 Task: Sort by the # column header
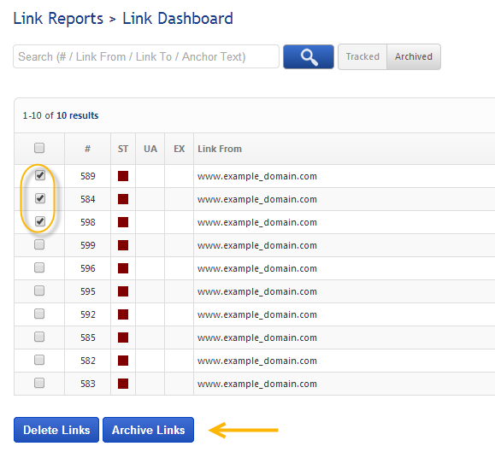pos(87,149)
